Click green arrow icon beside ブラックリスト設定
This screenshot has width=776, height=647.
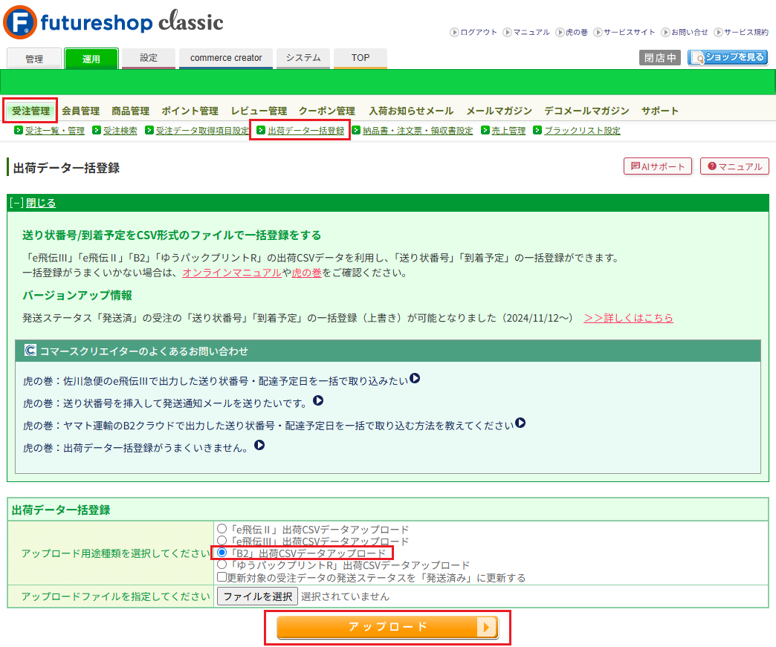pos(537,130)
